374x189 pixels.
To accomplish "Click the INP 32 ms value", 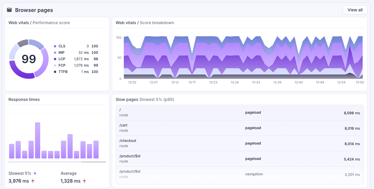I will coord(84,53).
